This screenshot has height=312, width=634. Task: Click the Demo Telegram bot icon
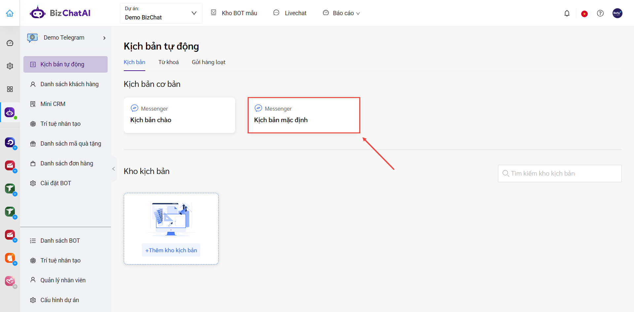32,38
